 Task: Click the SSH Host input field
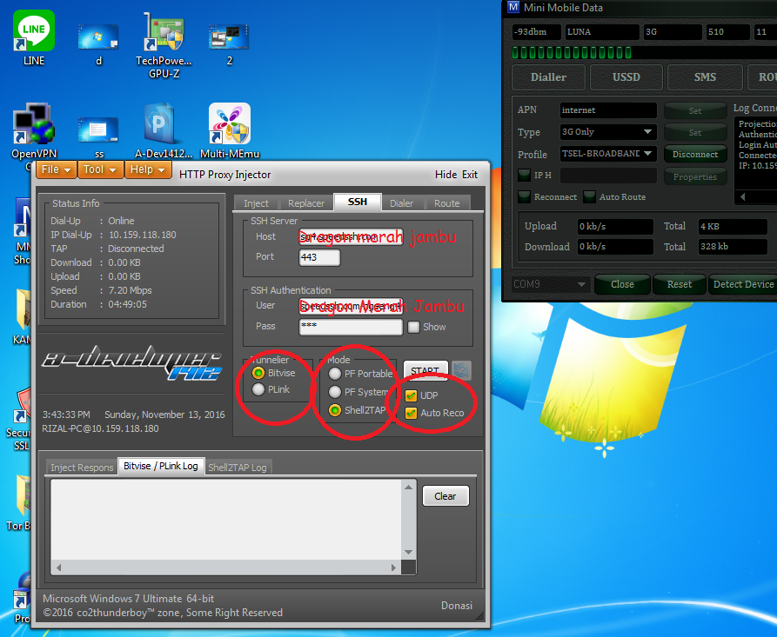(351, 236)
